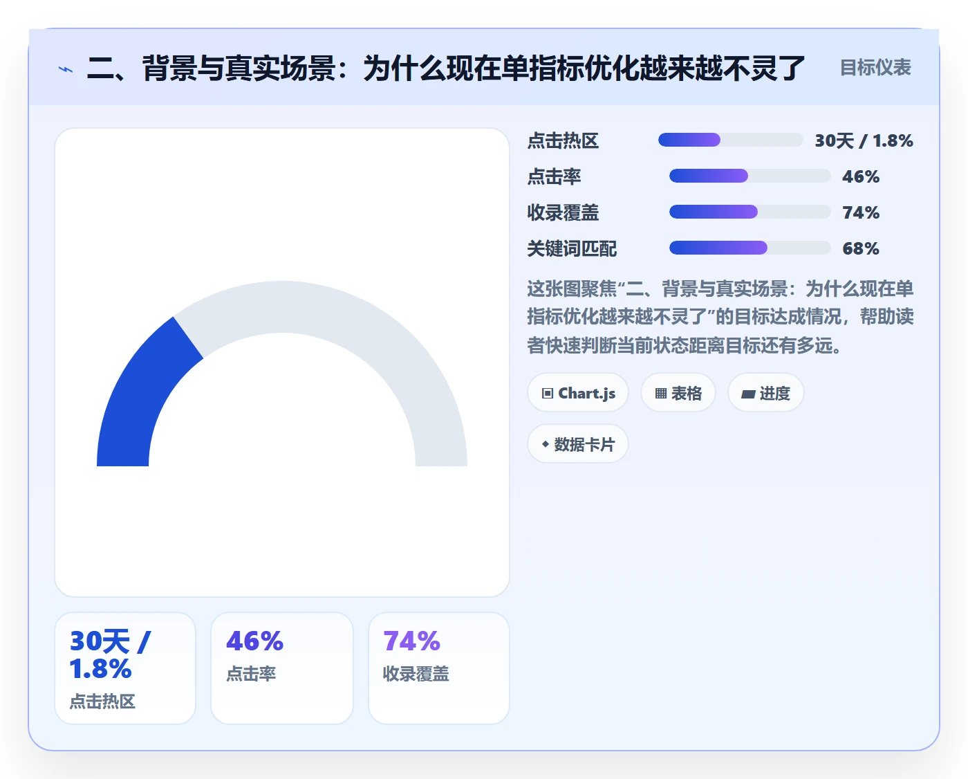968x779 pixels.
Task: Click the 74% value beside the progress bar
Action: click(x=861, y=212)
